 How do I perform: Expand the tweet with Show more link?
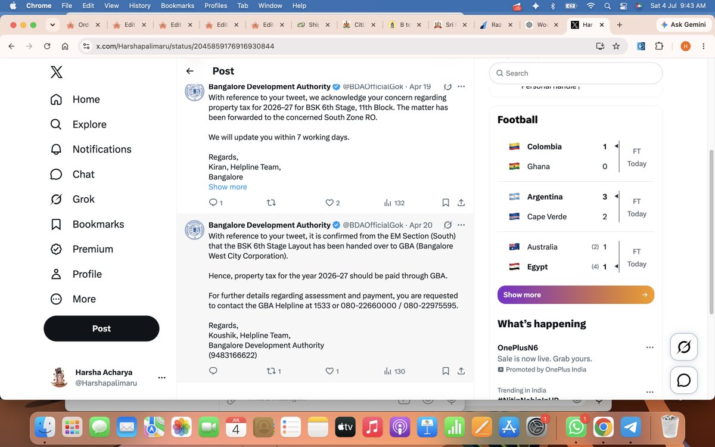pos(228,187)
